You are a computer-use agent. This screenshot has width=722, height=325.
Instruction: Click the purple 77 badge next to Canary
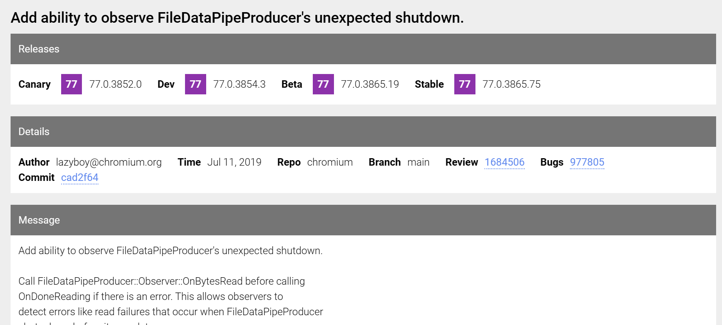[71, 84]
